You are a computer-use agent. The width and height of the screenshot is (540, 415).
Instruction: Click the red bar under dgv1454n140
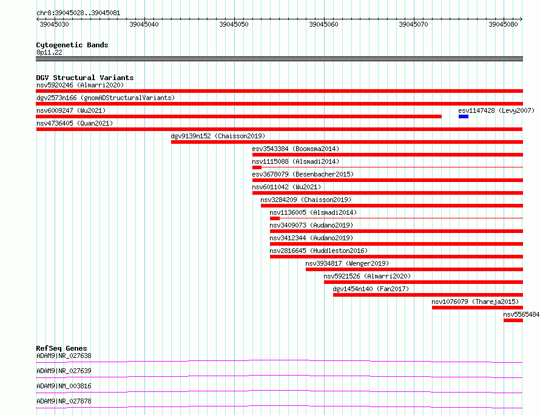(428, 295)
